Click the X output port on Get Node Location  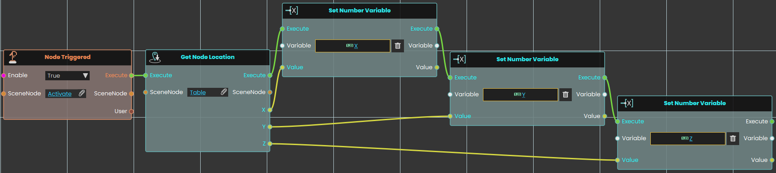click(x=270, y=110)
